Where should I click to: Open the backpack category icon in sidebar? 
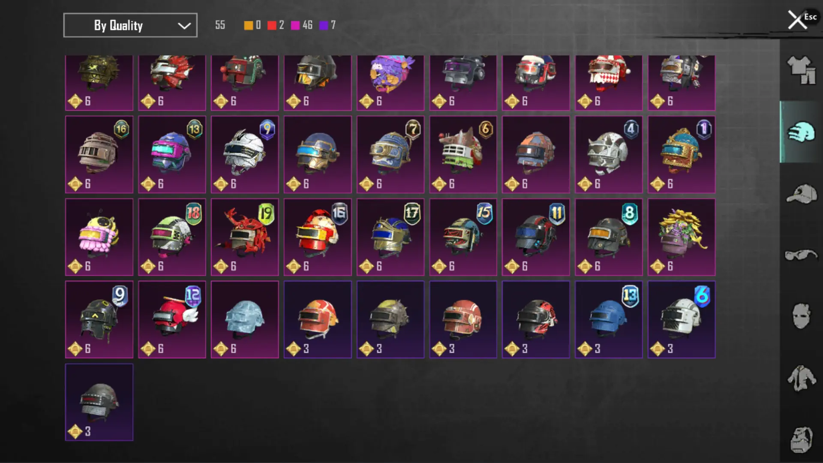801,440
